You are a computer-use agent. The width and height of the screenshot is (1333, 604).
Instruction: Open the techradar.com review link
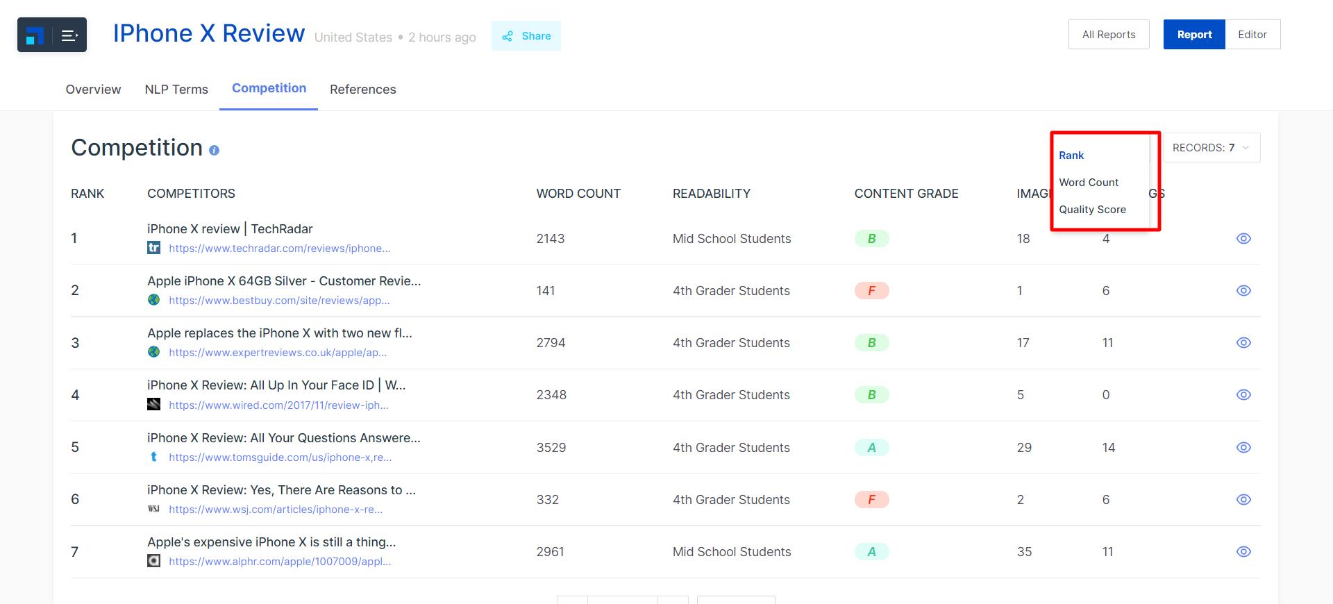click(x=280, y=249)
